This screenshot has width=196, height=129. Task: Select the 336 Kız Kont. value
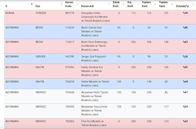point(133,42)
